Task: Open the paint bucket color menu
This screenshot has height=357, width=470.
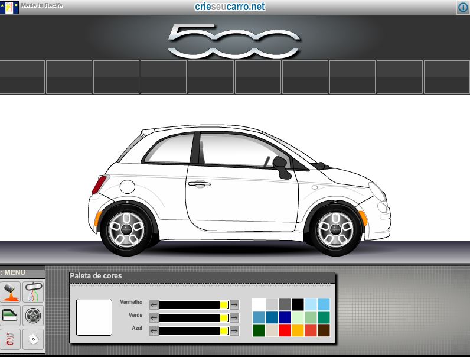Action: (10, 291)
